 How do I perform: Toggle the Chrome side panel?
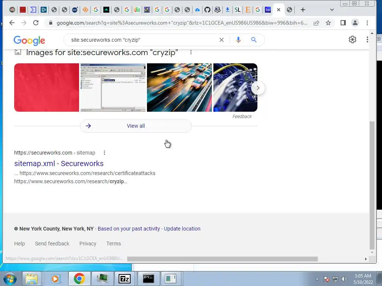click(x=343, y=23)
